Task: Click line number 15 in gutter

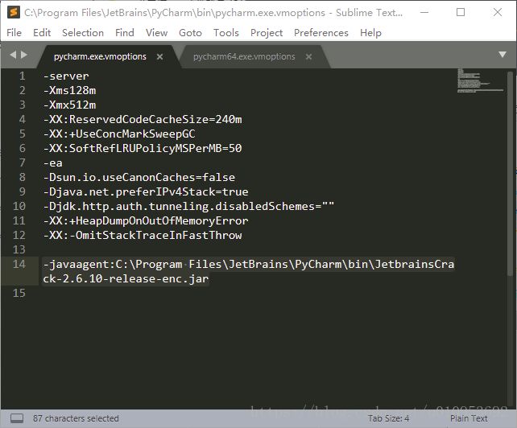Action: pyautogui.click(x=19, y=293)
